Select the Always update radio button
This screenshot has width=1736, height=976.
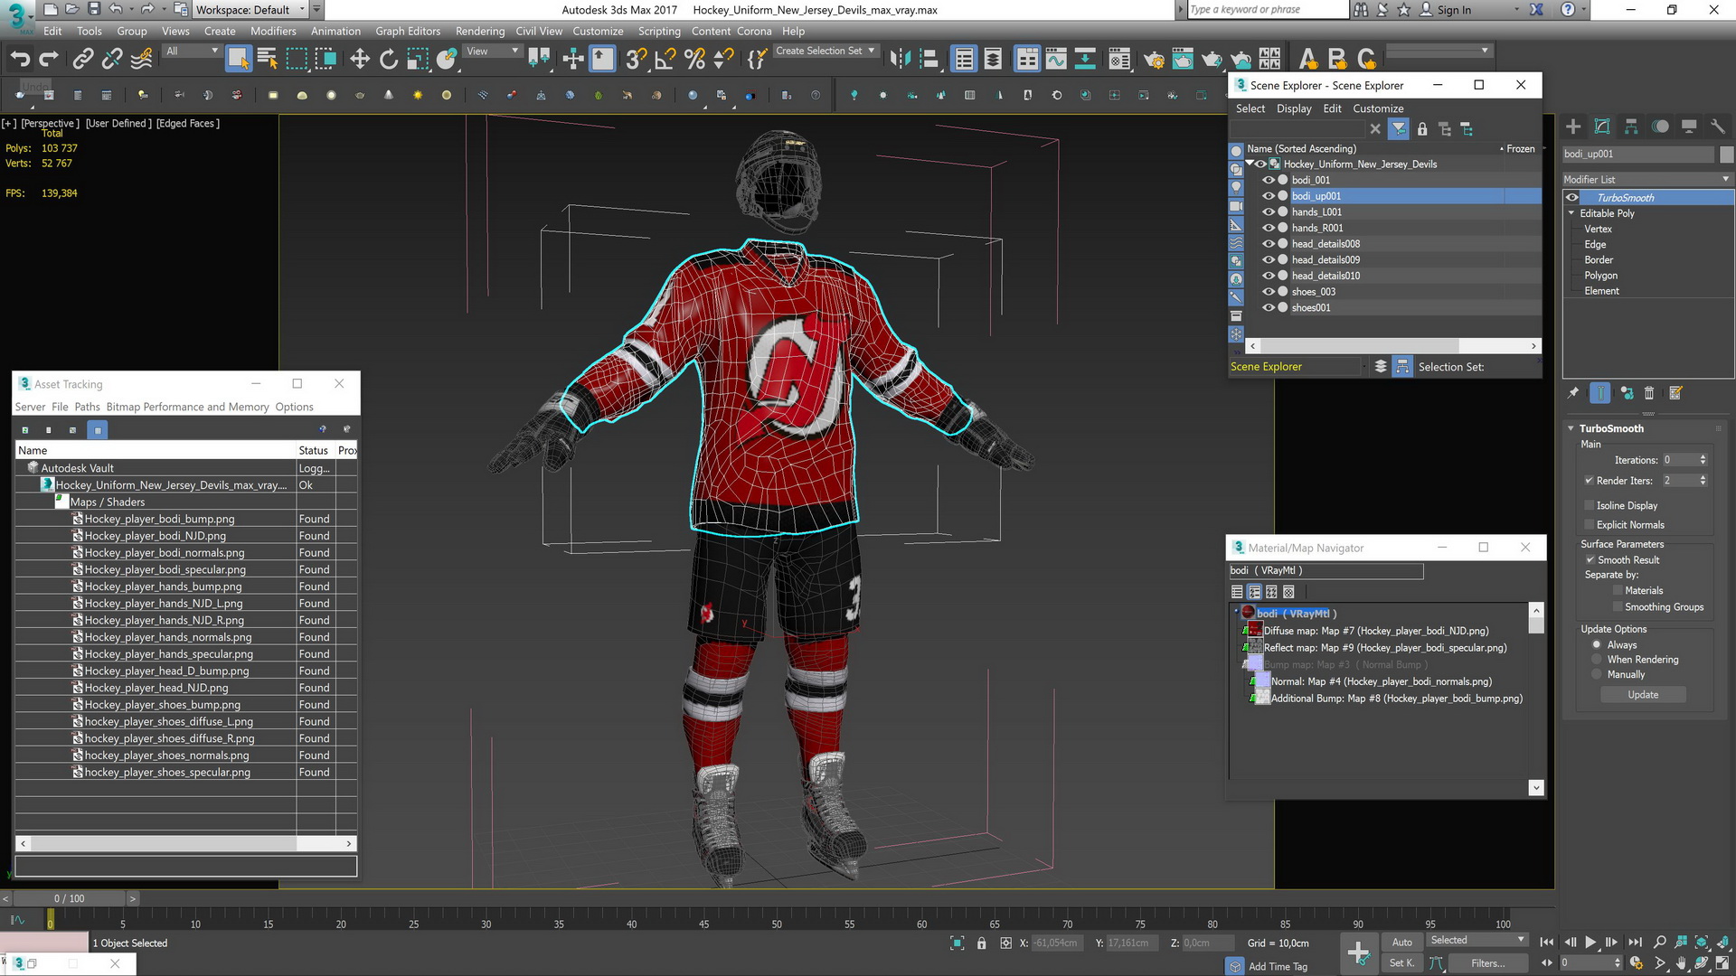1597,645
